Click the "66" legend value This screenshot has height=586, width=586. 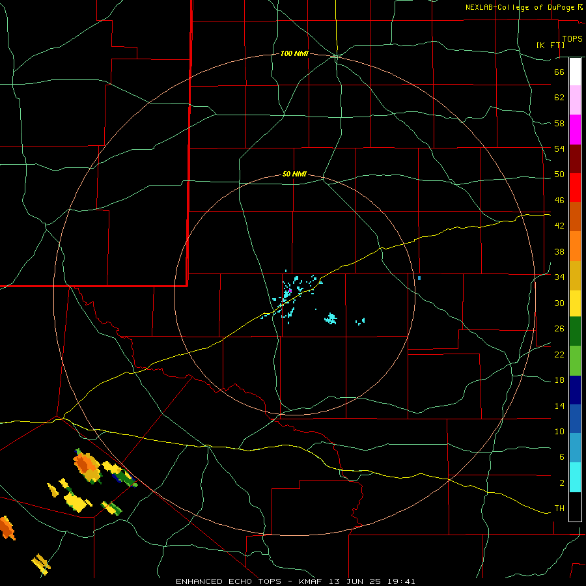click(x=559, y=72)
